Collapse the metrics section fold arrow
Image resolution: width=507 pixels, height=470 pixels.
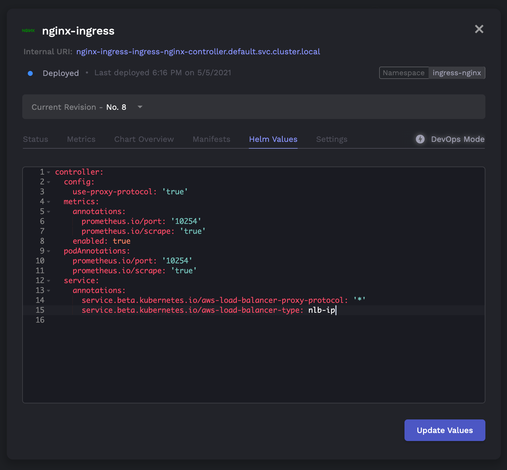point(48,202)
